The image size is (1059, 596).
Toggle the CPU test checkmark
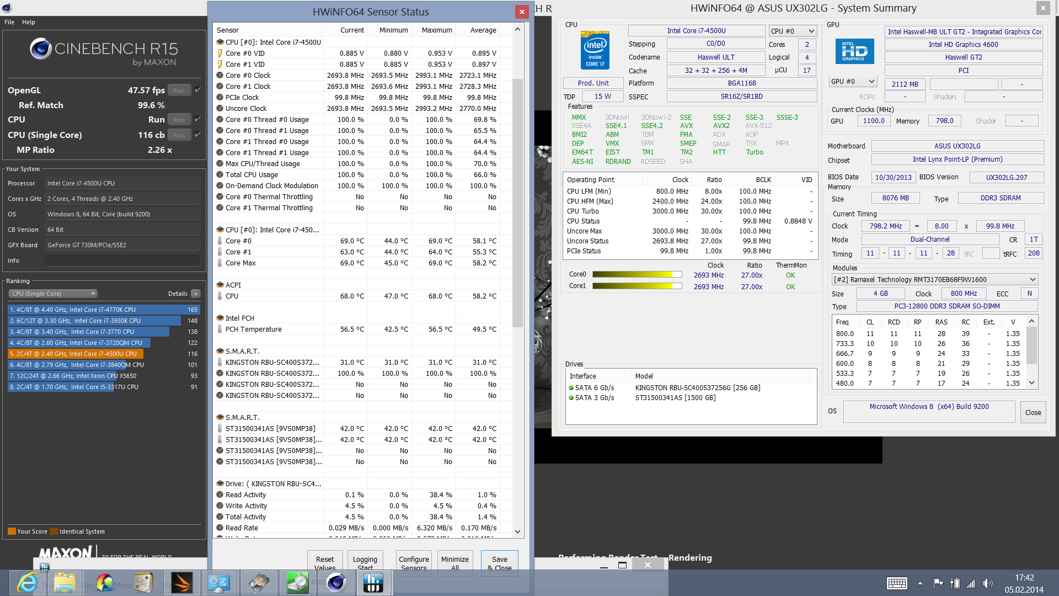tap(197, 119)
